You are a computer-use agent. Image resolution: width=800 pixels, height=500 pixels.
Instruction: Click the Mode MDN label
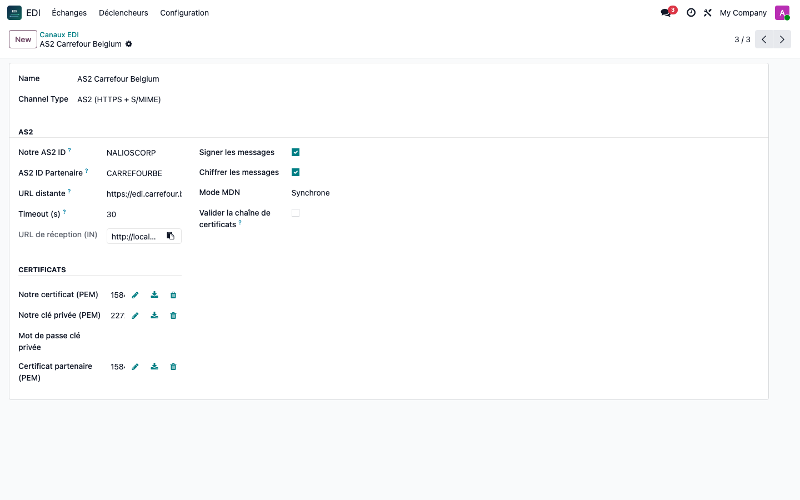[219, 192]
